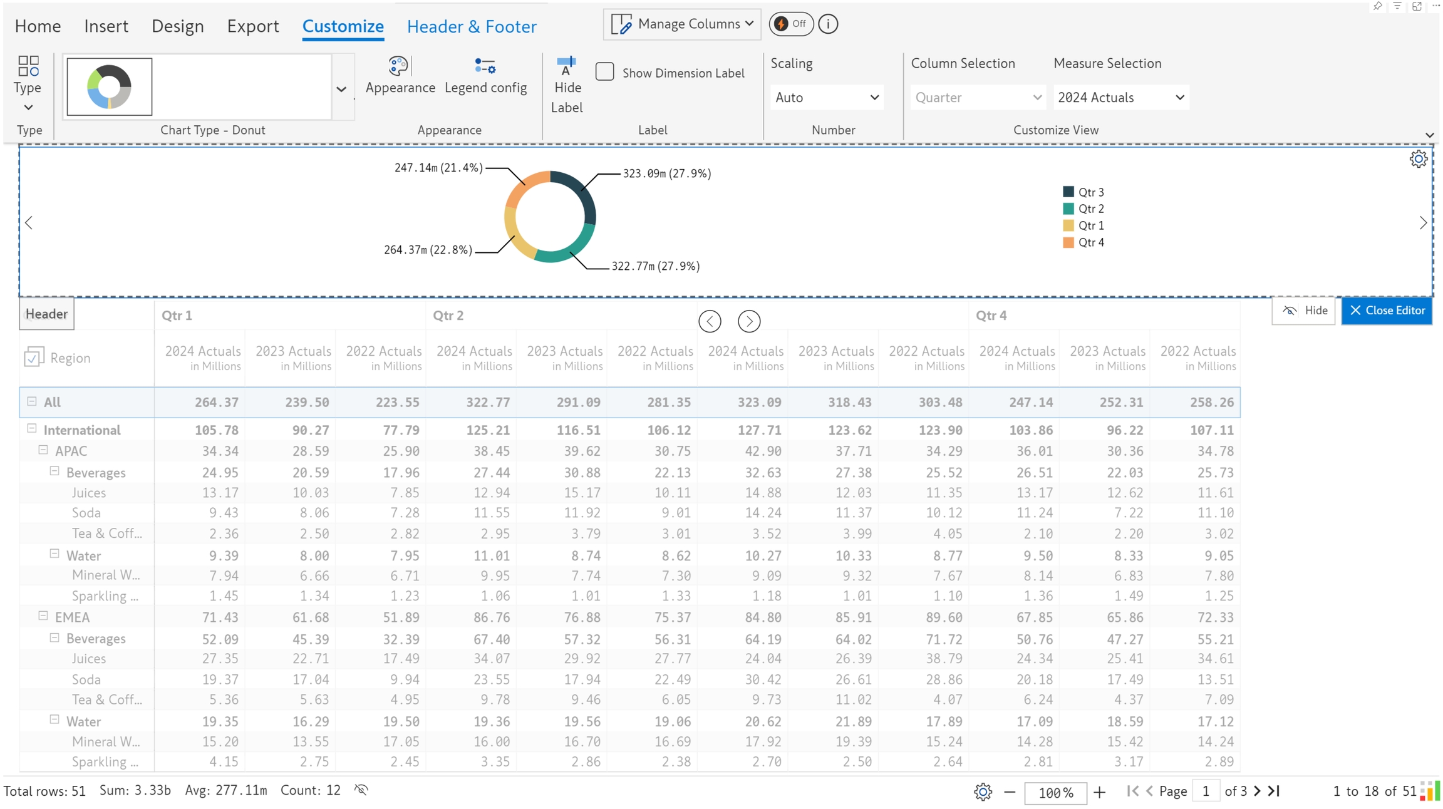Enable Show Dimension Label checkbox
The height and width of the screenshot is (809, 1443).
point(604,72)
